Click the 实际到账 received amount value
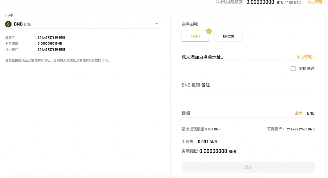The image size is (328, 178). click(x=217, y=151)
